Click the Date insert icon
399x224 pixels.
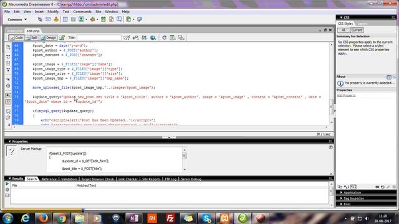(103, 19)
